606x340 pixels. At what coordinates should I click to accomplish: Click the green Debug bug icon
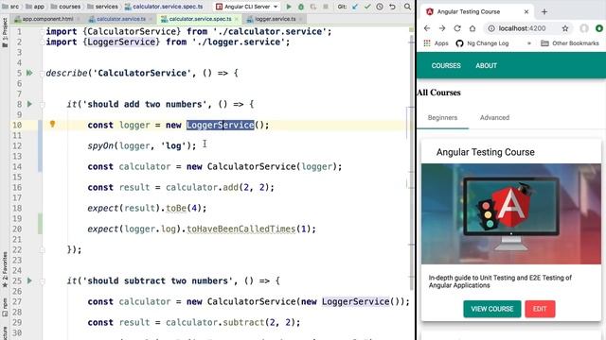(x=301, y=7)
